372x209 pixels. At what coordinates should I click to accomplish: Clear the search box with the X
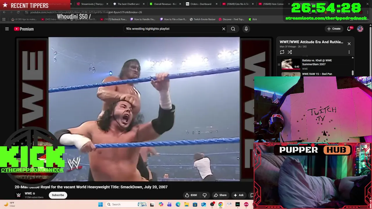point(224,29)
